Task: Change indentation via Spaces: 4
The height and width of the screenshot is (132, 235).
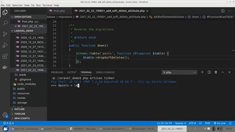Action: (x=180, y=123)
